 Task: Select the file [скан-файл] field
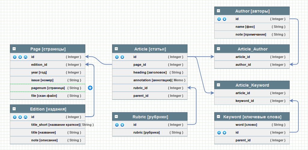point(47,96)
